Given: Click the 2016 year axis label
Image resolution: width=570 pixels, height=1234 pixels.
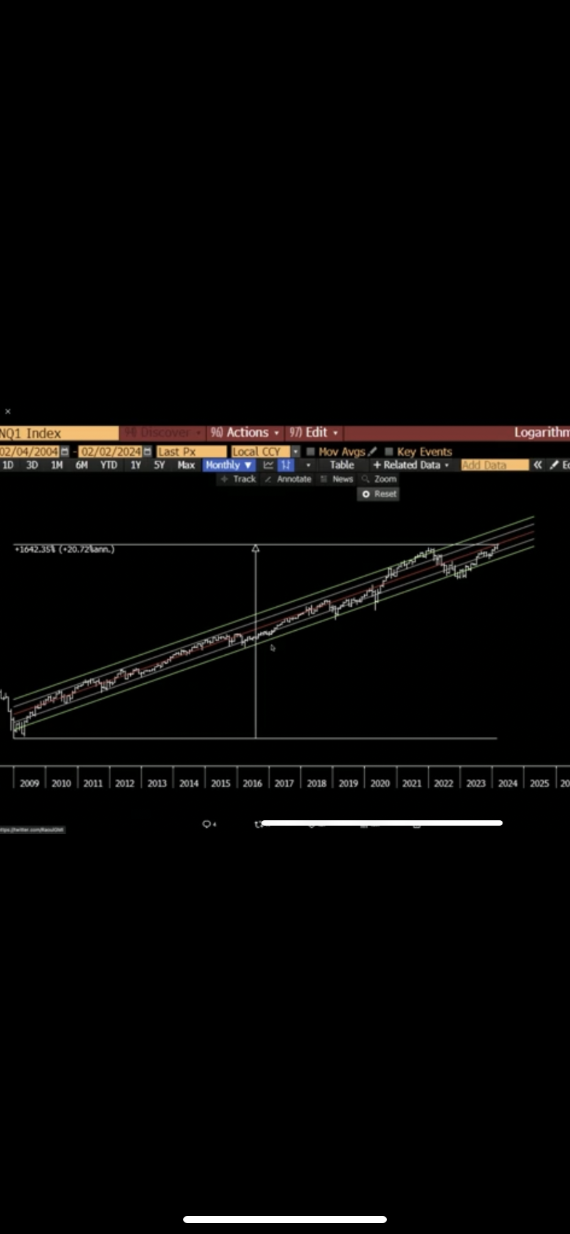Looking at the screenshot, I should 252,784.
